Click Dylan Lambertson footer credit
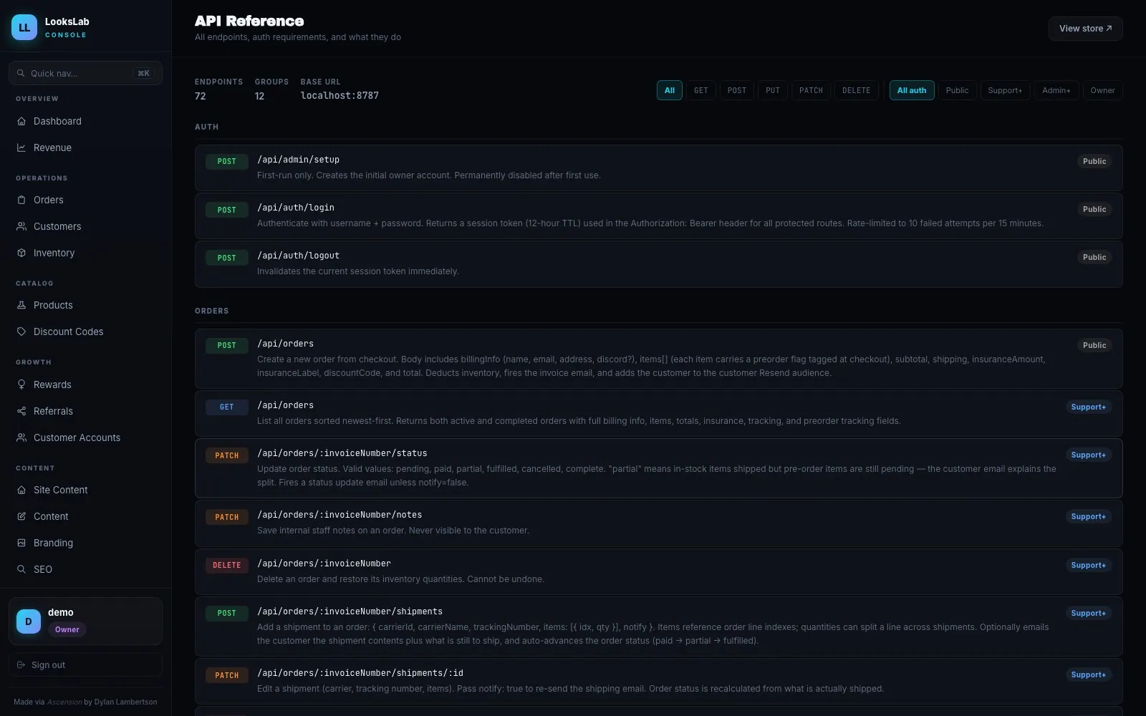1146x716 pixels. click(125, 702)
